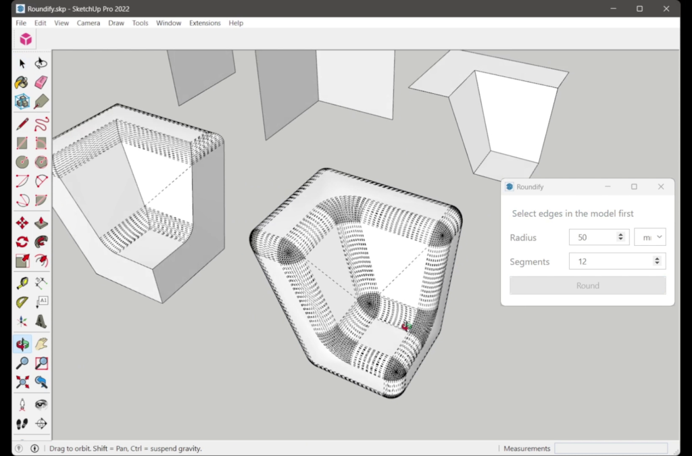Screen dimensions: 692x456
Task: Activate the Protractor tool
Action: pos(22,302)
